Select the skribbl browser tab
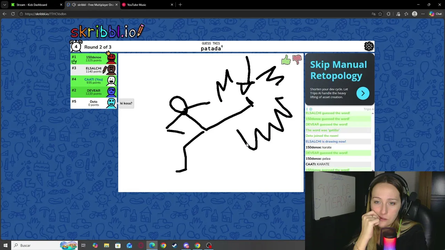This screenshot has height=250, width=445. coord(92,5)
